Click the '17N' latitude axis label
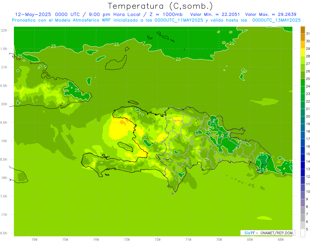Image resolution: width=315 pixels, height=243 pixels. coord(4,215)
